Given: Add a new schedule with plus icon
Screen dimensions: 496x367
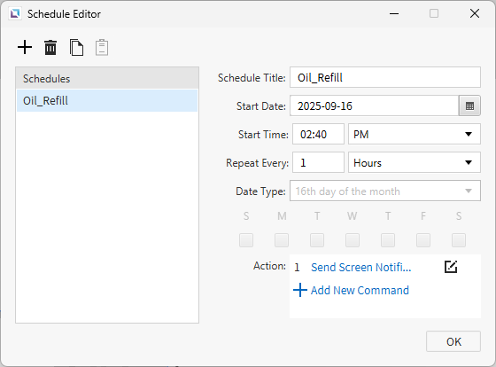Looking at the screenshot, I should (x=25, y=48).
